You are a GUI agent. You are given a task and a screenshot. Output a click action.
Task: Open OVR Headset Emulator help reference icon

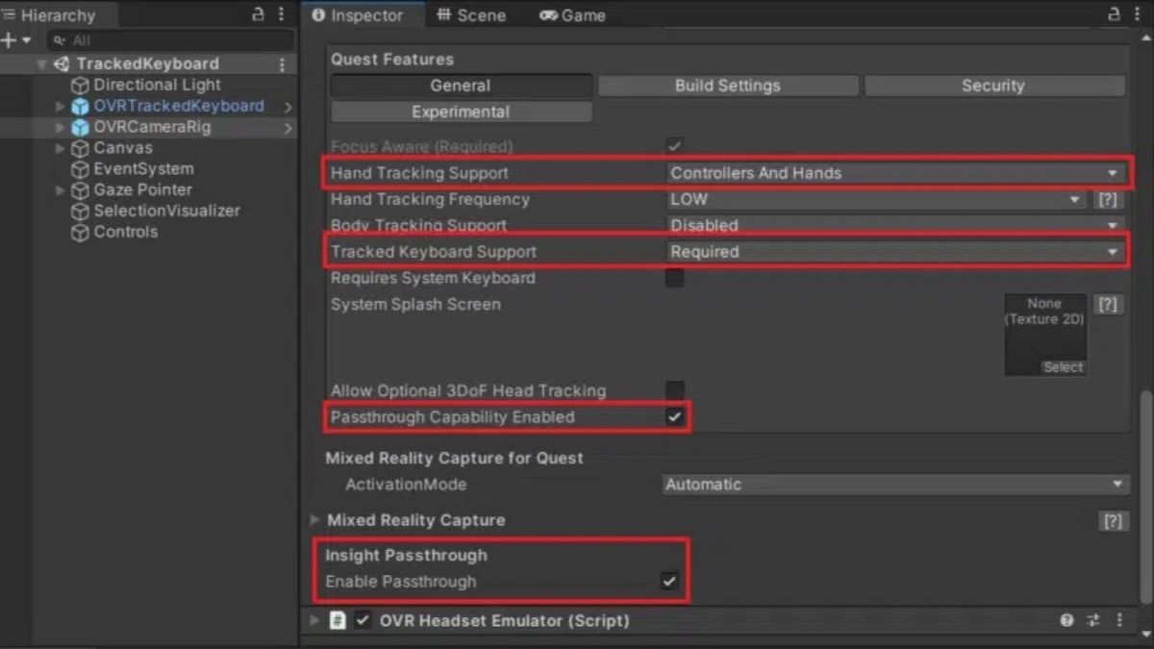1066,621
